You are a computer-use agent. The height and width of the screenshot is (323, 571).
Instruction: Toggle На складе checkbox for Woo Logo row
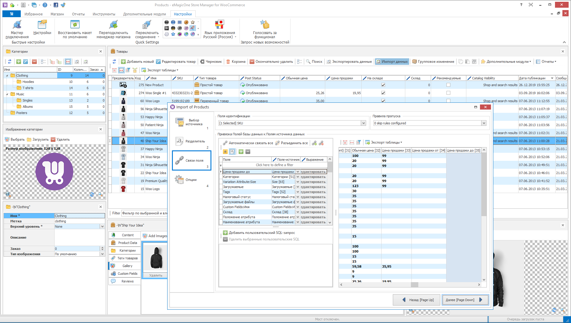[383, 101]
